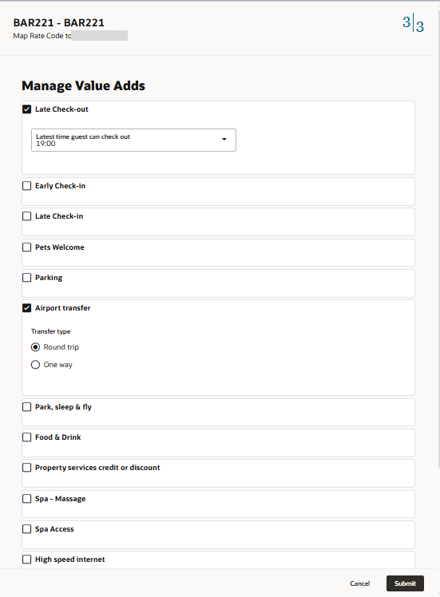This screenshot has height=597, width=440.
Task: Click the Map Rate Code to text
Action: 42,36
